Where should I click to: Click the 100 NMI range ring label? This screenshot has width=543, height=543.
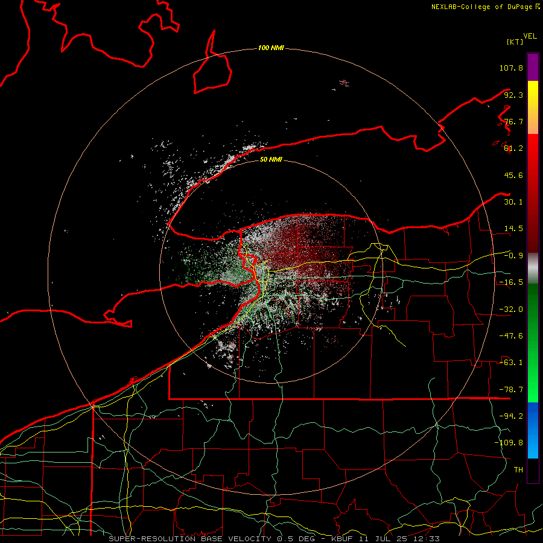click(271, 48)
